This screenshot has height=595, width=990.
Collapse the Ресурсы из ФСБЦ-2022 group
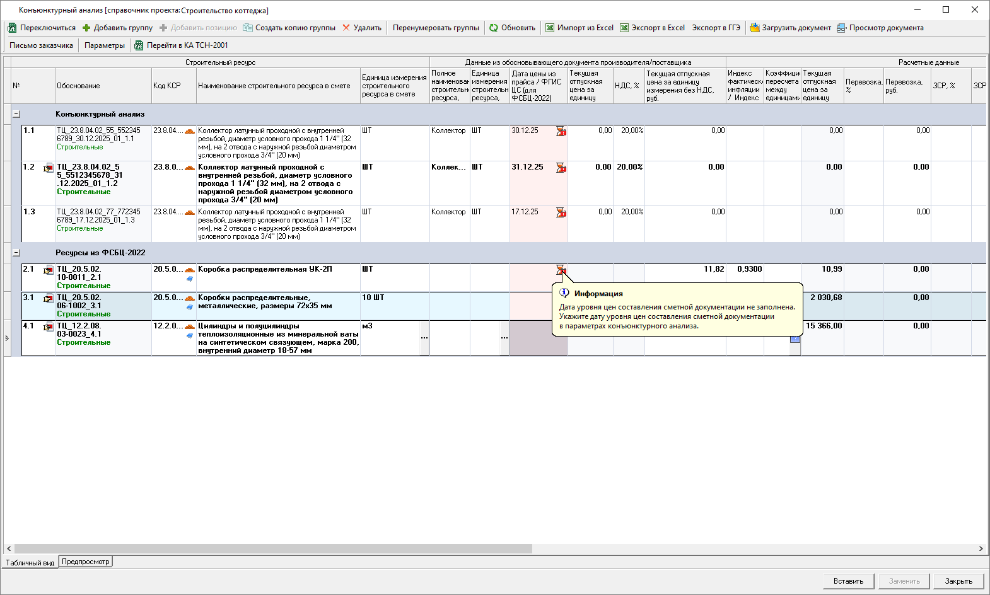[x=16, y=253]
